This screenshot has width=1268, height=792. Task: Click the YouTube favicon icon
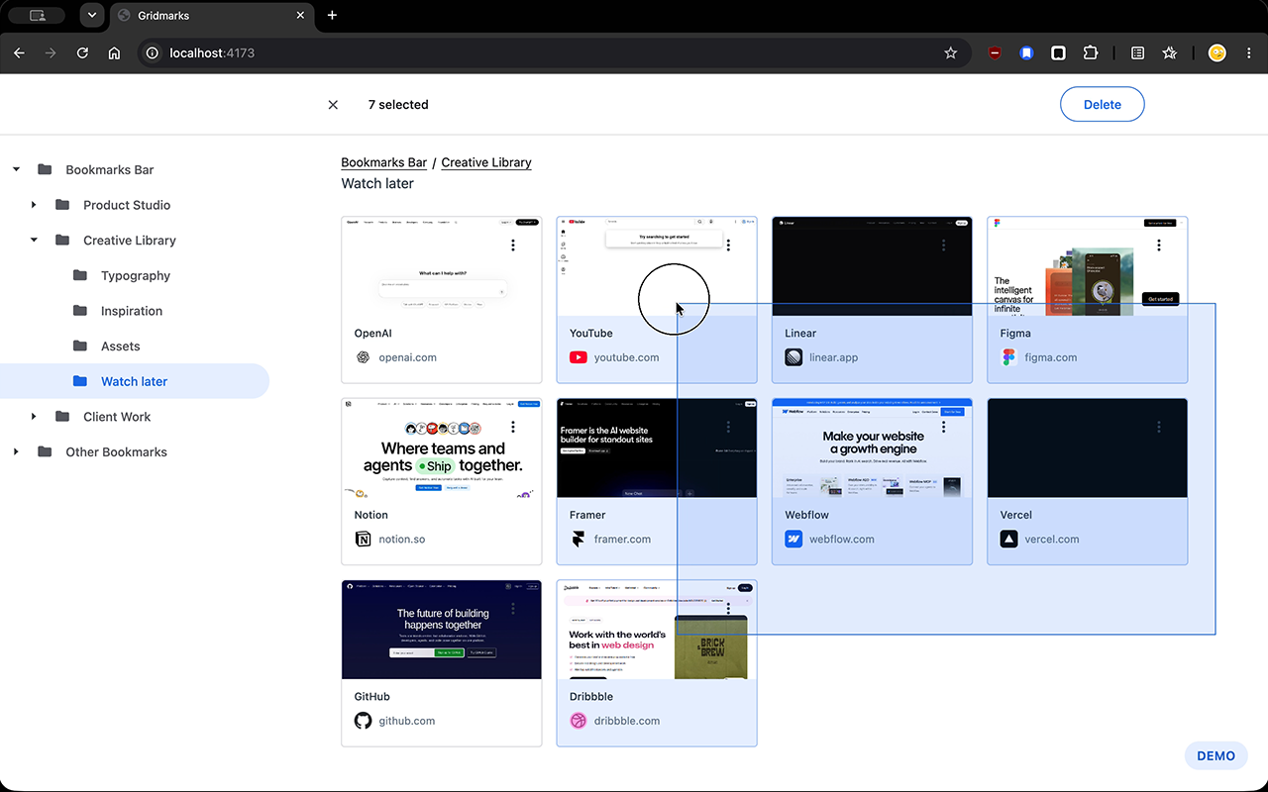(578, 357)
